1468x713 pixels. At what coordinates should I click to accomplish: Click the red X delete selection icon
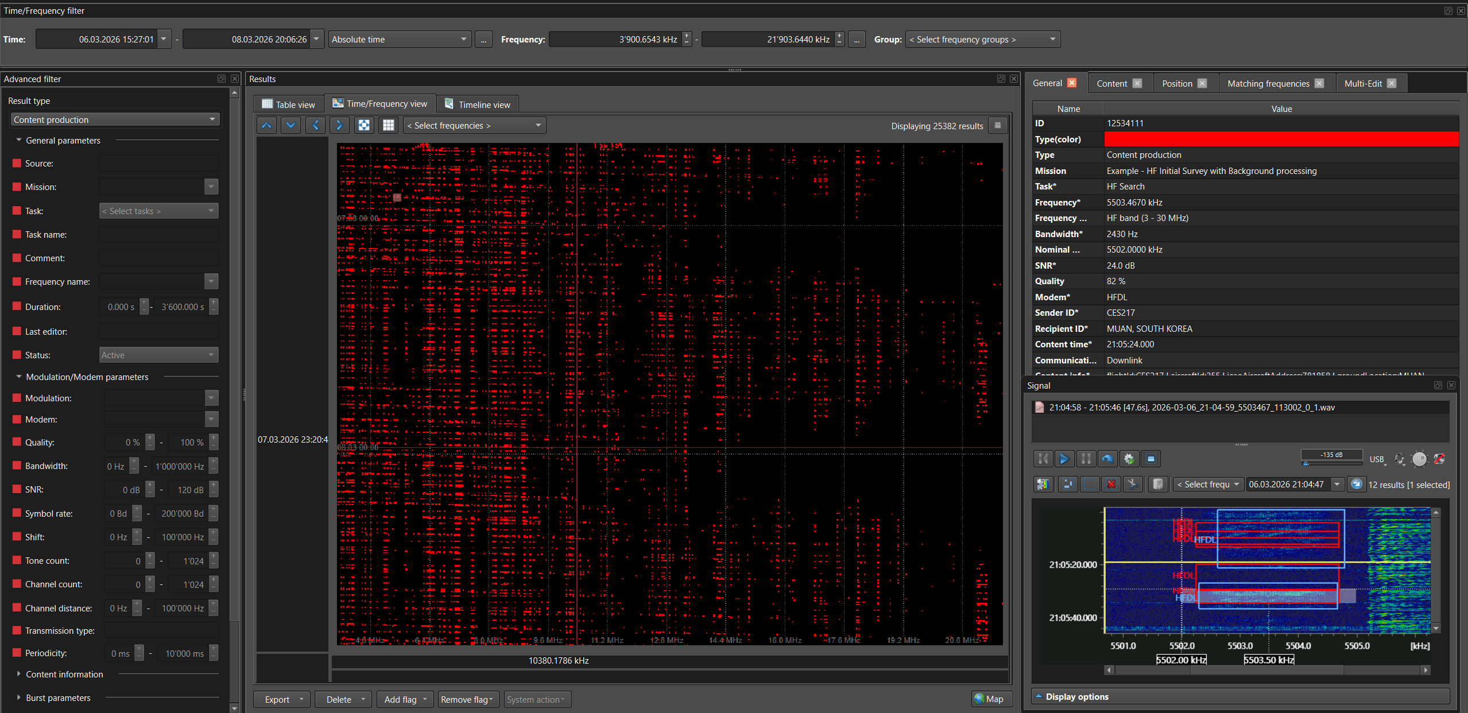click(x=1111, y=485)
